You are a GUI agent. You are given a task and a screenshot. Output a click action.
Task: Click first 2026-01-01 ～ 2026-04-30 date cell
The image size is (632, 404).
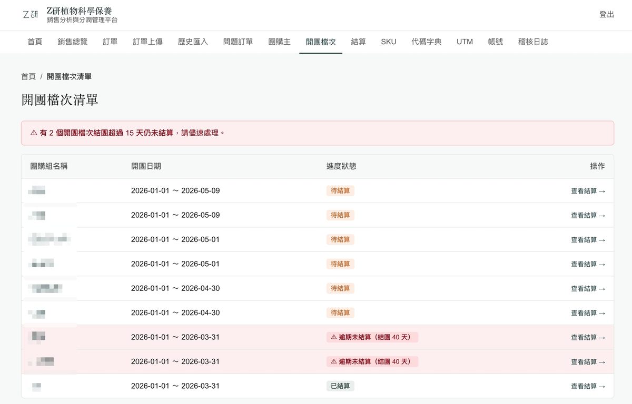tap(175, 288)
